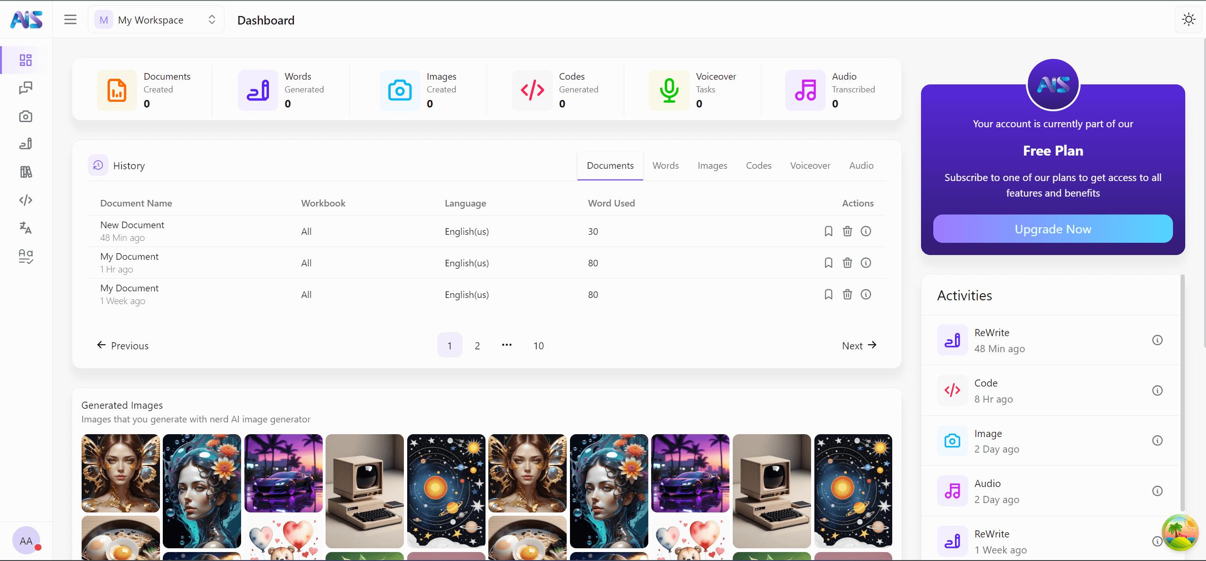Bookmark My Document from 1 Hr ago
This screenshot has width=1206, height=561.
829,263
